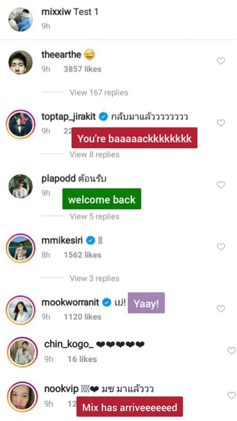The image size is (237, 421).
Task: Open theearthe avatar thumbnail
Action: 21,62
